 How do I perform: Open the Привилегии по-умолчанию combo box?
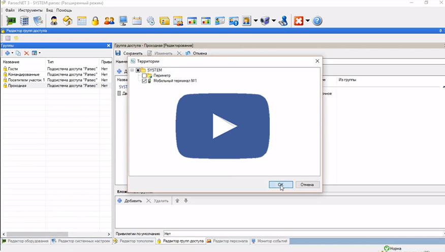pos(304,234)
